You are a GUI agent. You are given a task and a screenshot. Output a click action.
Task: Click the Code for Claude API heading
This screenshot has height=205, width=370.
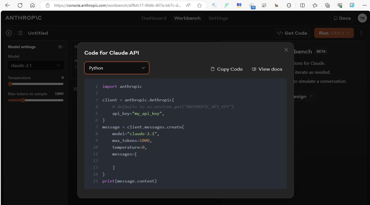coord(112,53)
